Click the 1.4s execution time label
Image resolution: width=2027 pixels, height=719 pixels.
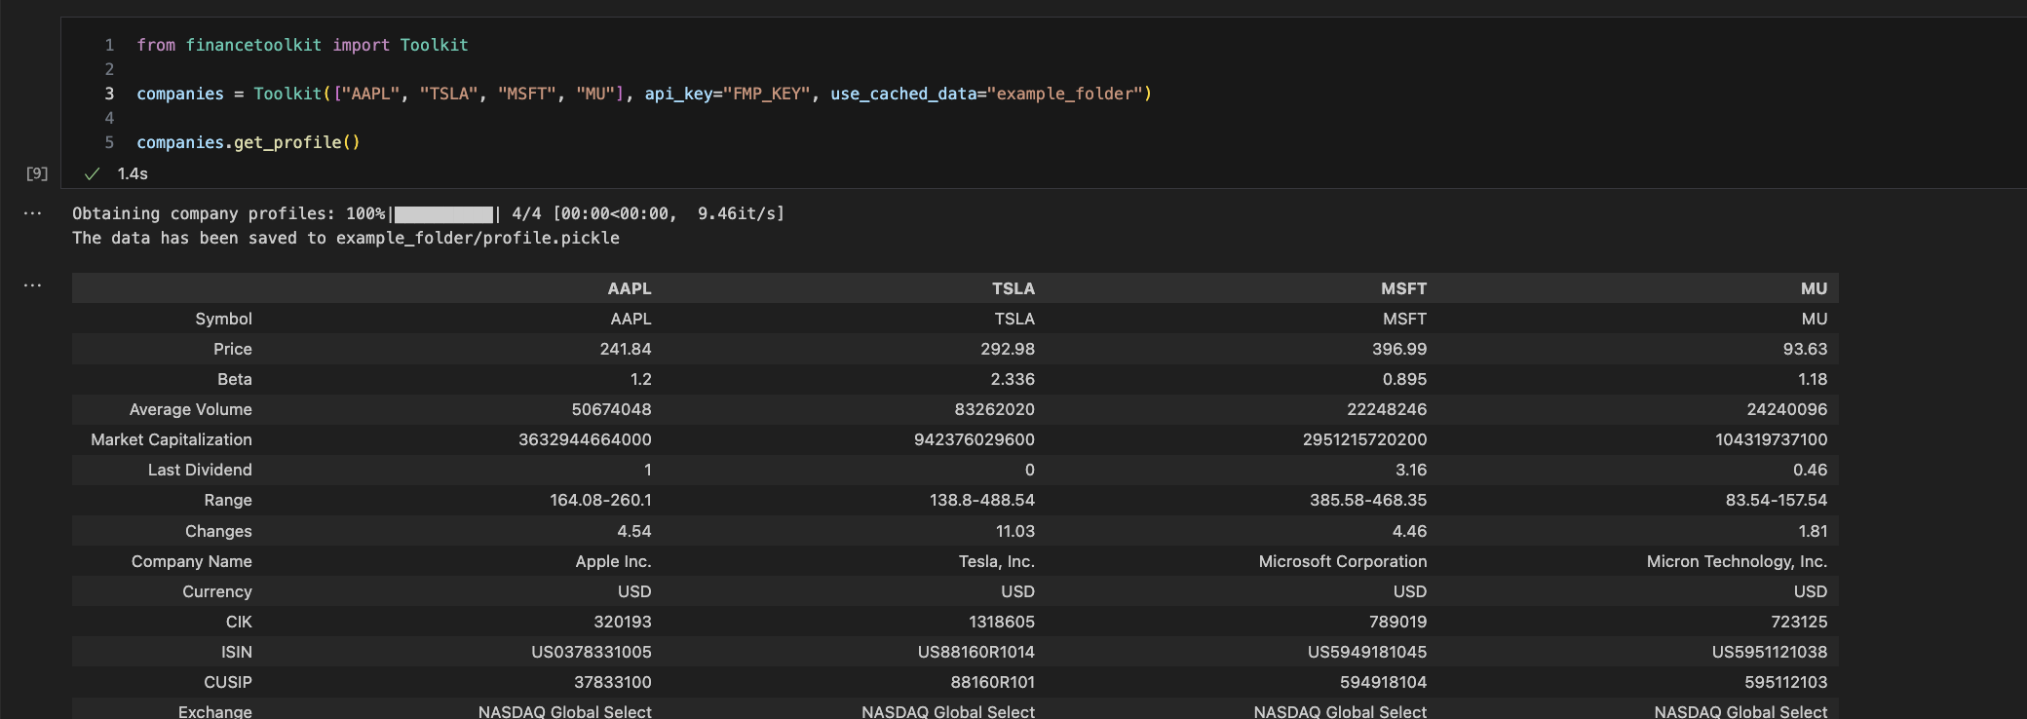pyautogui.click(x=133, y=173)
